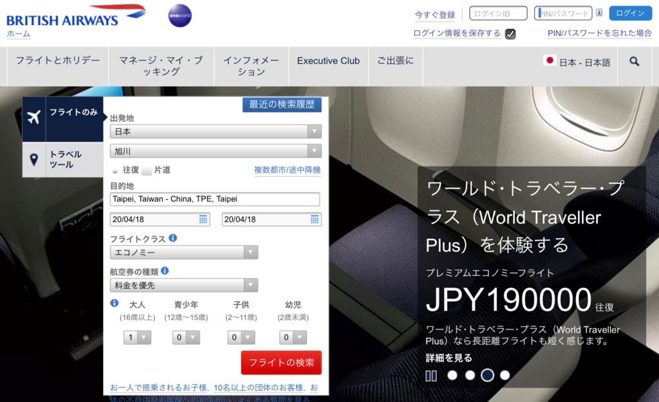Viewport: 659px width, 402px height.
Task: Open the 大人 adult count dropdown
Action: [x=138, y=337]
